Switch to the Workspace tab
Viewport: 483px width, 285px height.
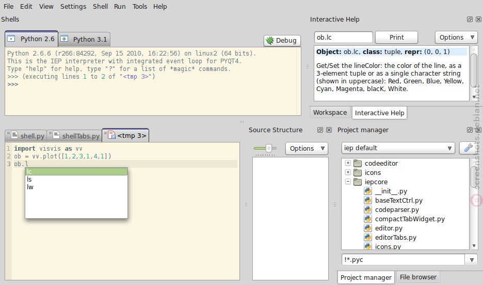coord(330,112)
